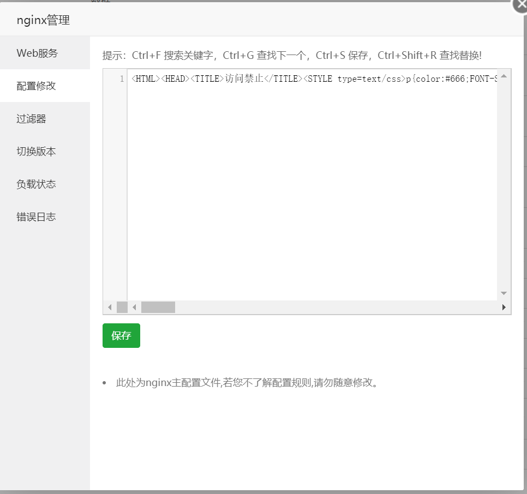Click the green 保存 button
This screenshot has width=527, height=494.
click(121, 335)
